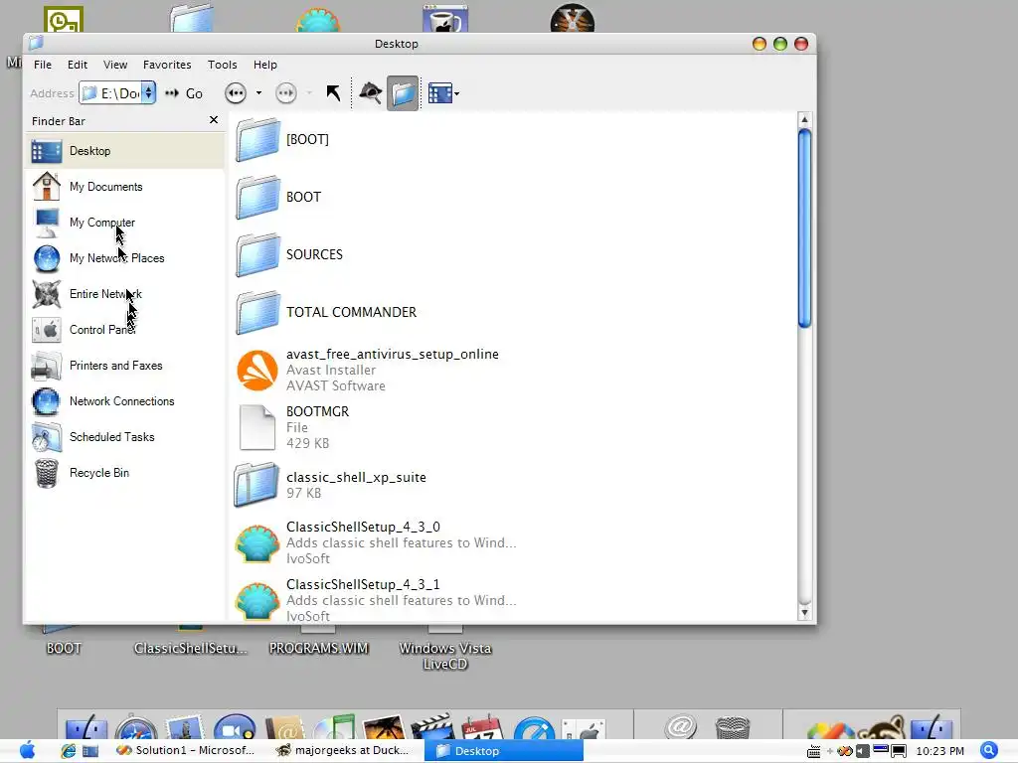Click the iMovie clapperboard icon in the dock
This screenshot has height=763, width=1018.
point(432,726)
